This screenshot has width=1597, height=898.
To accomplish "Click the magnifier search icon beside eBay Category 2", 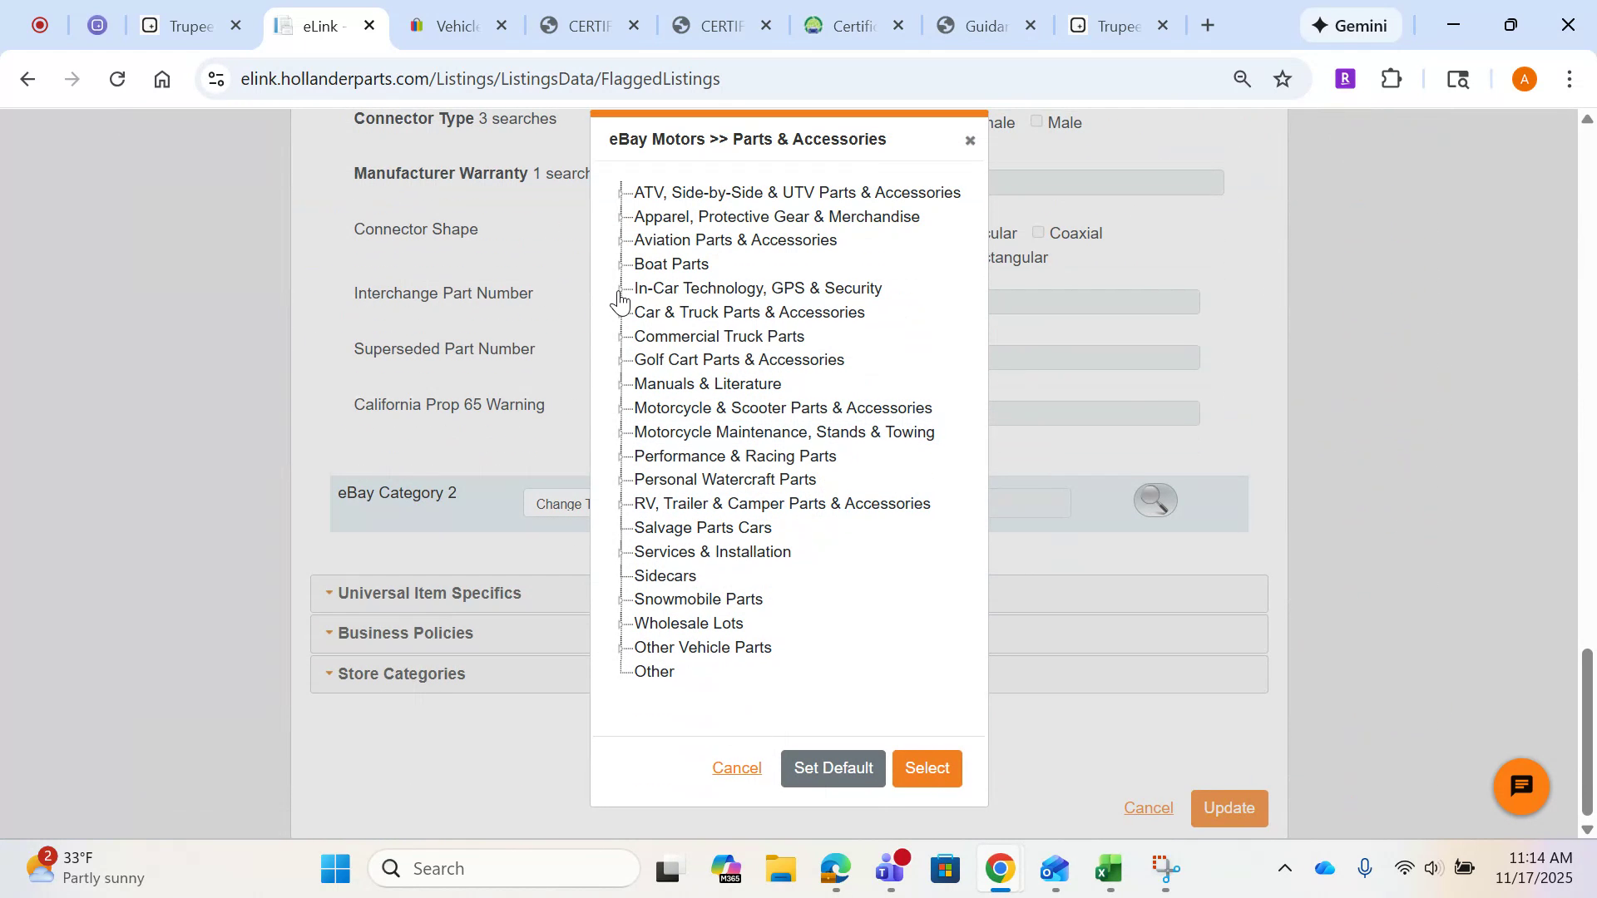I will click(1154, 500).
